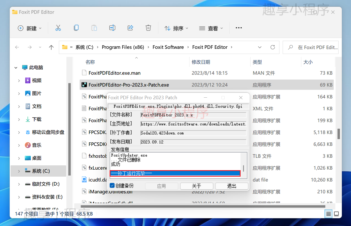Switch to details view icon in status bar
Viewport: 351px width, 226px height.
(328, 214)
